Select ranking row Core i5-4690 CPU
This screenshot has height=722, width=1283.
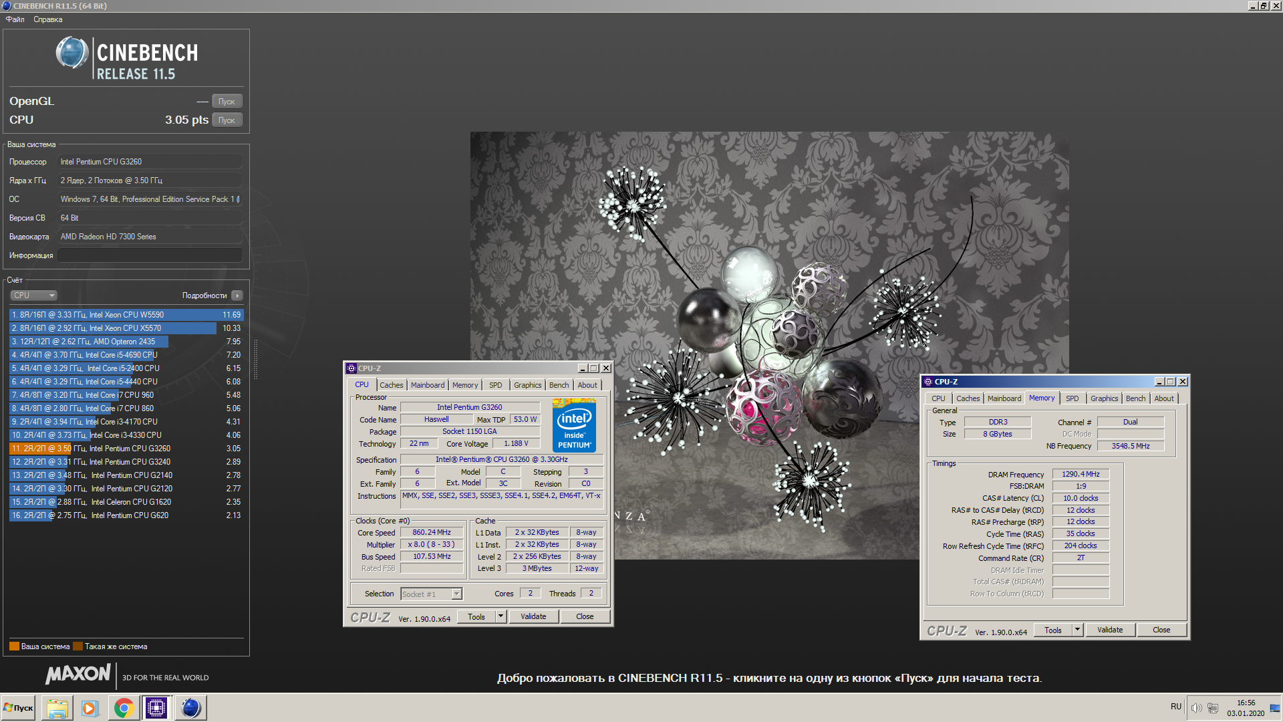(x=126, y=355)
